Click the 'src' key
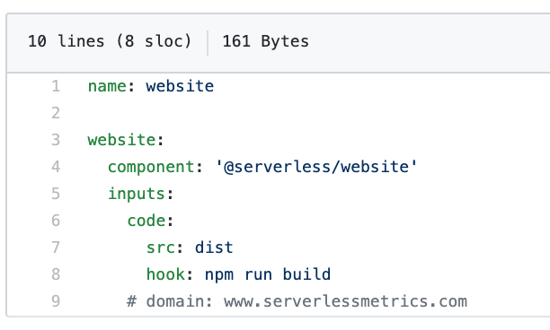This screenshot has height=330, width=550. pos(160,247)
